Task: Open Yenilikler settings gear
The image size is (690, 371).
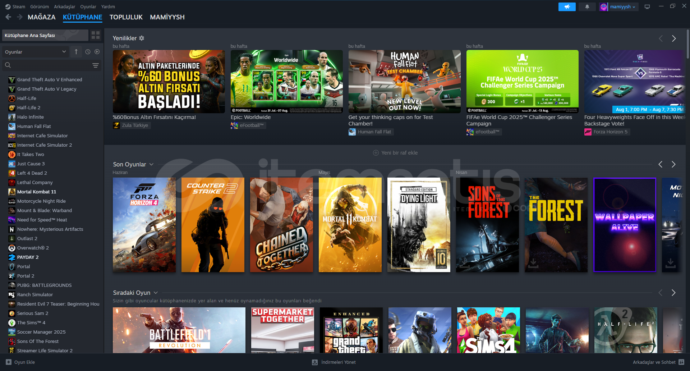Action: [142, 38]
